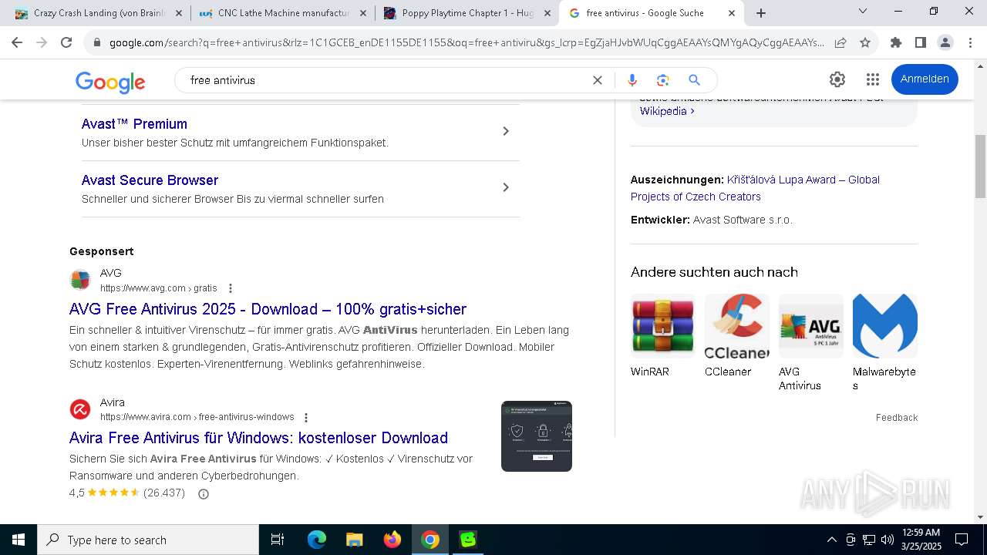Close the Crazy Crash Landing tab
The image size is (987, 555).
point(179,13)
